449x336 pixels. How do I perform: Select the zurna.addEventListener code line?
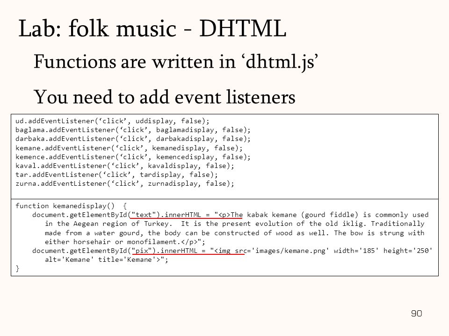click(124, 183)
